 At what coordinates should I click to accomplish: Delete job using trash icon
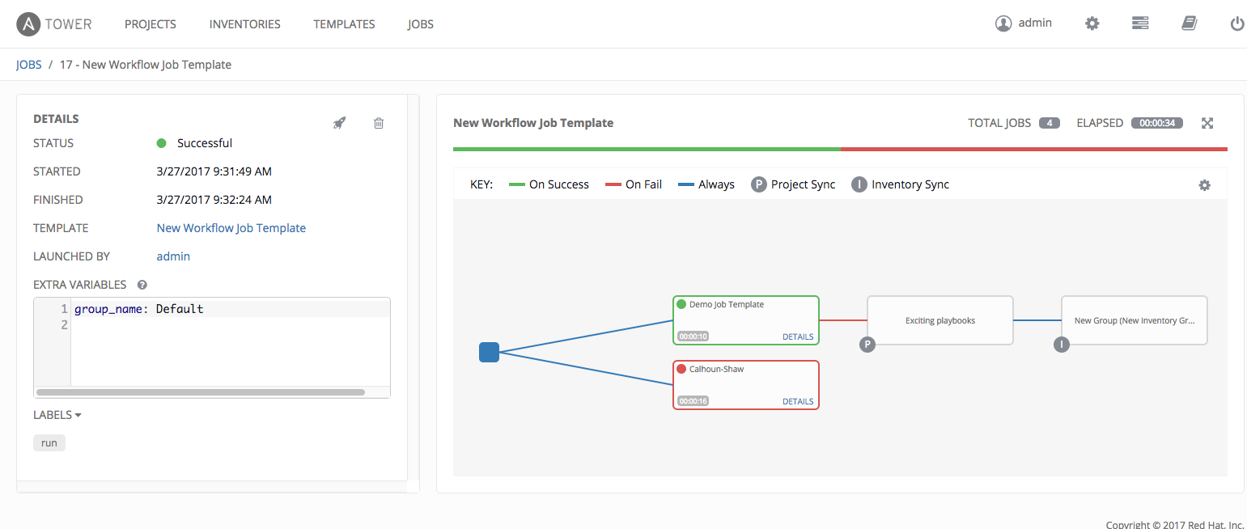[379, 123]
